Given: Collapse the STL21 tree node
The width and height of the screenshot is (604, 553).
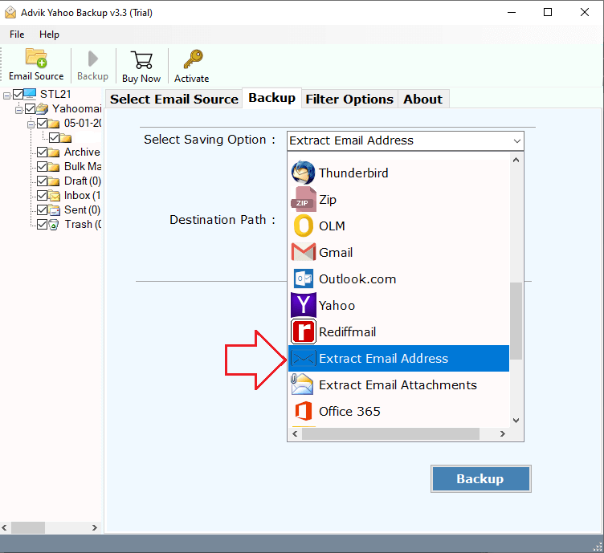Looking at the screenshot, I should 6,96.
